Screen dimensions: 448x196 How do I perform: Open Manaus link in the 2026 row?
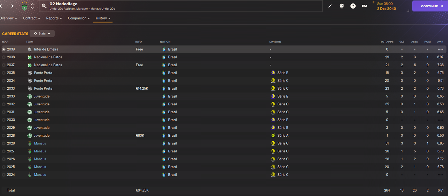[x=40, y=159]
